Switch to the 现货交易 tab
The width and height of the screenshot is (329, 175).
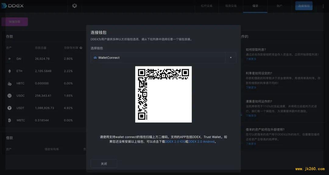[231, 6]
